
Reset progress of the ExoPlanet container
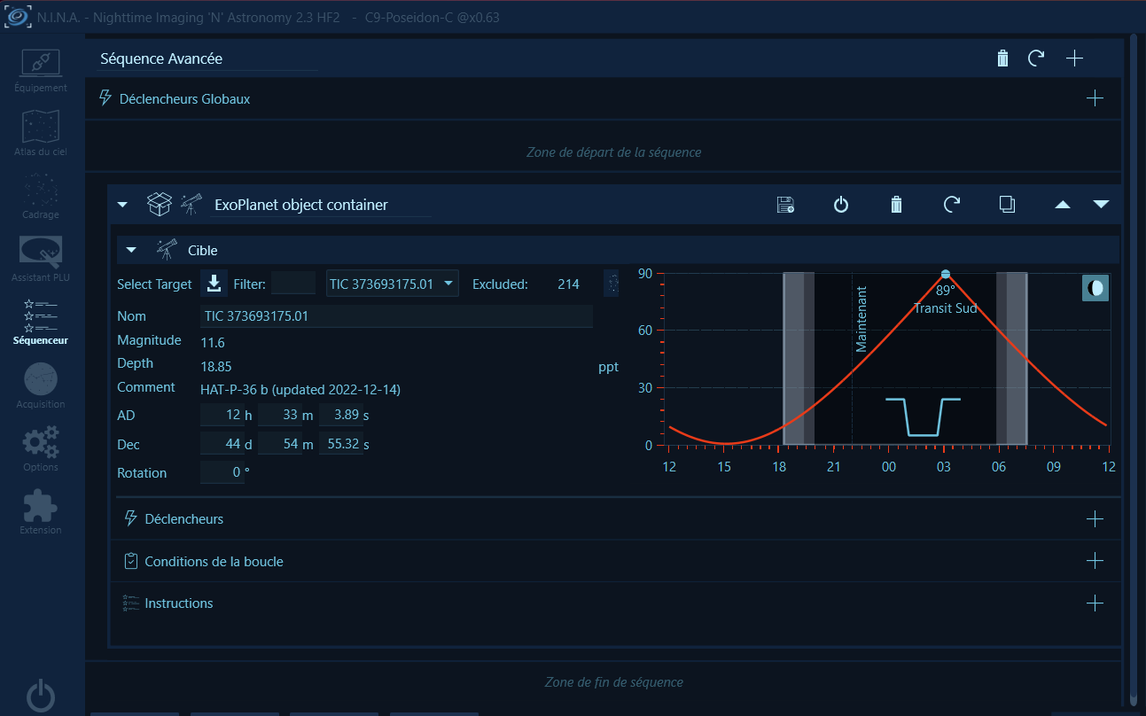point(952,205)
